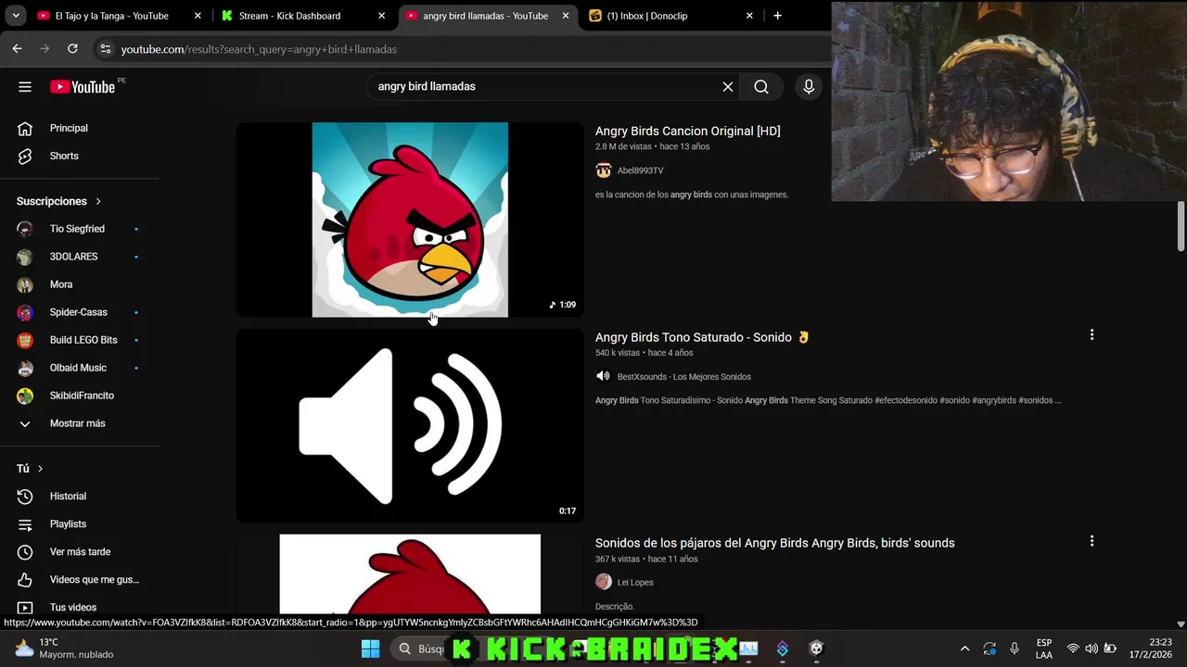Open Shorts in the sidebar

[64, 156]
